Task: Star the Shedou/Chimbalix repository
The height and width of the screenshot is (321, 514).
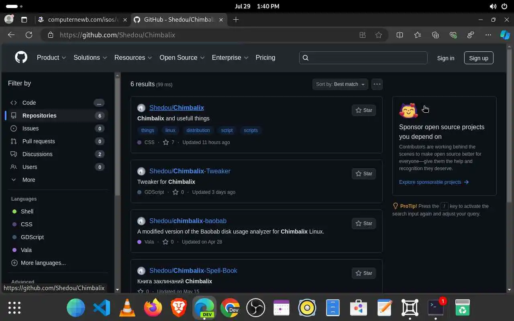Action: [364, 110]
